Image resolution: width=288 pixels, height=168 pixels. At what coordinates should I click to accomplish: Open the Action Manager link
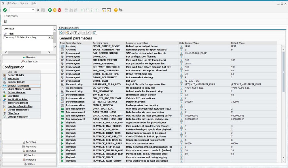point(16,93)
